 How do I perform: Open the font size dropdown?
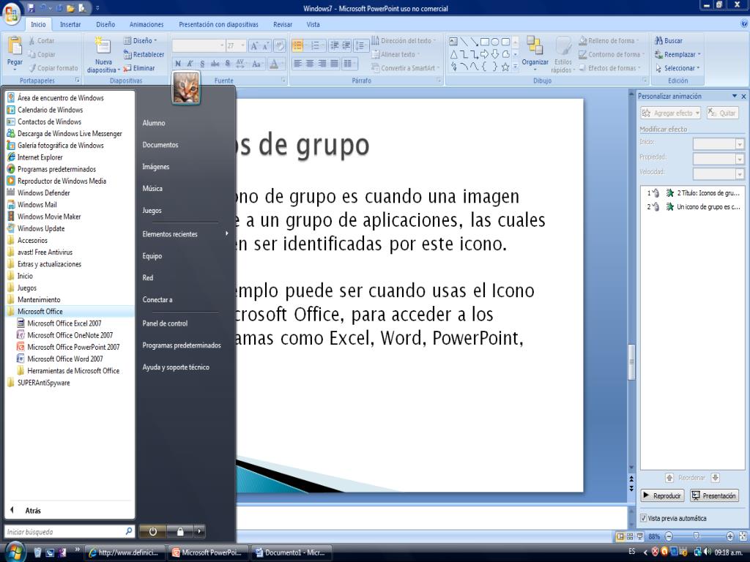pyautogui.click(x=242, y=46)
